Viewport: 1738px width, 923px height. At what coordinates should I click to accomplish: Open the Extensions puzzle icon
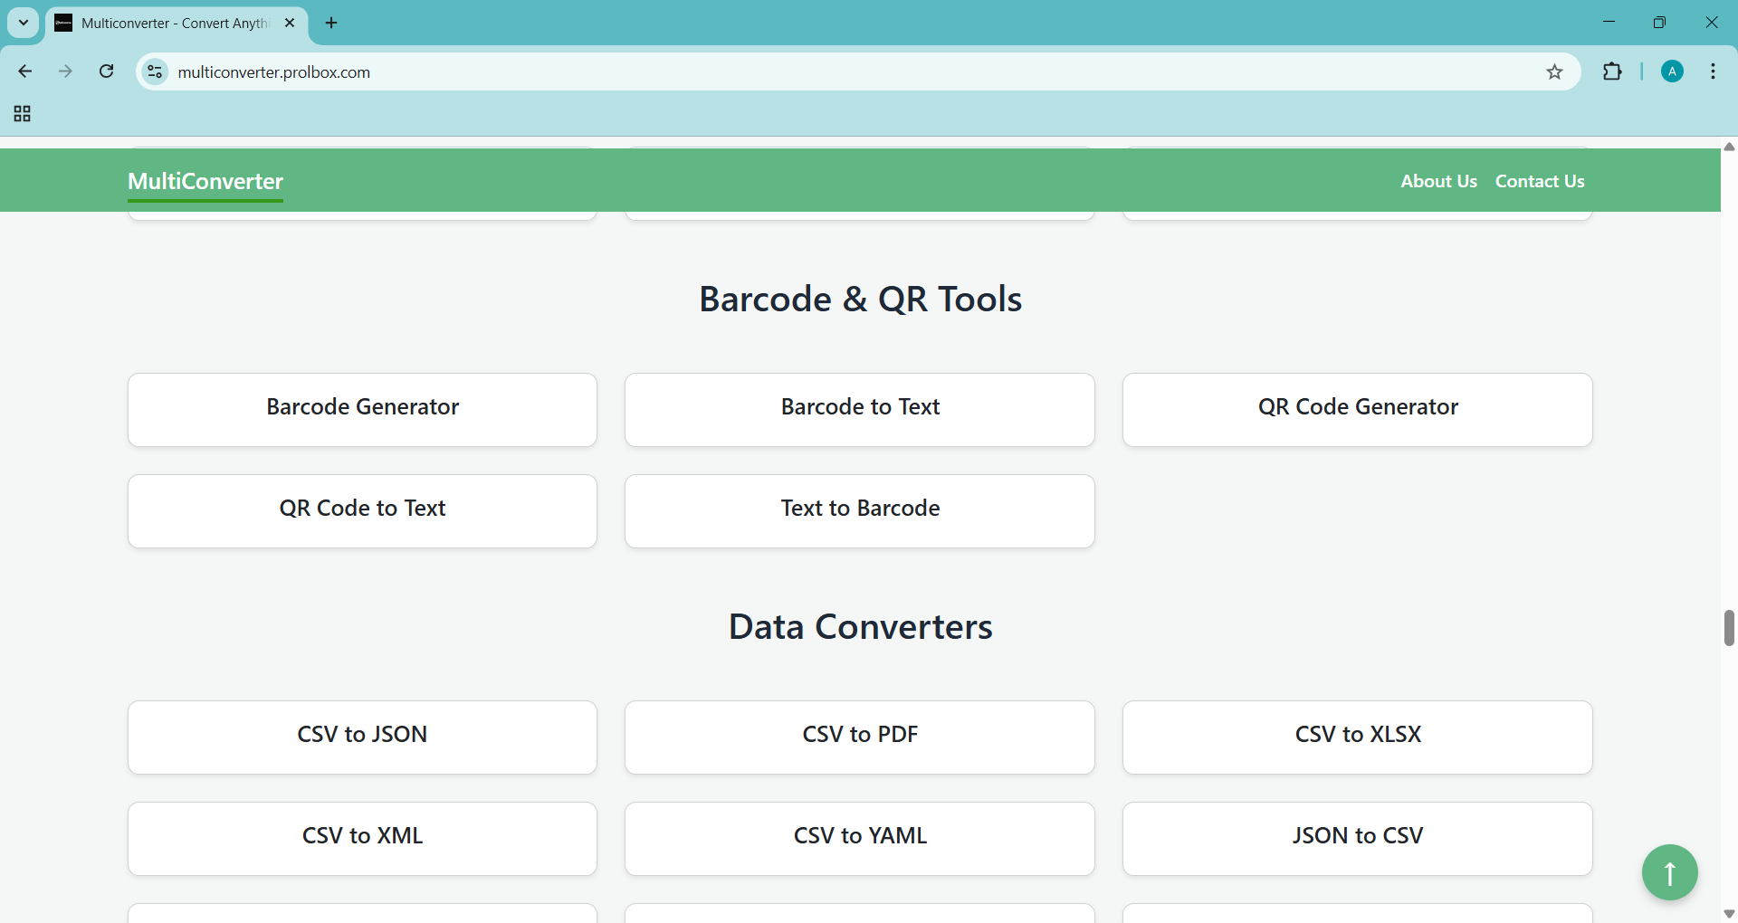(1612, 71)
